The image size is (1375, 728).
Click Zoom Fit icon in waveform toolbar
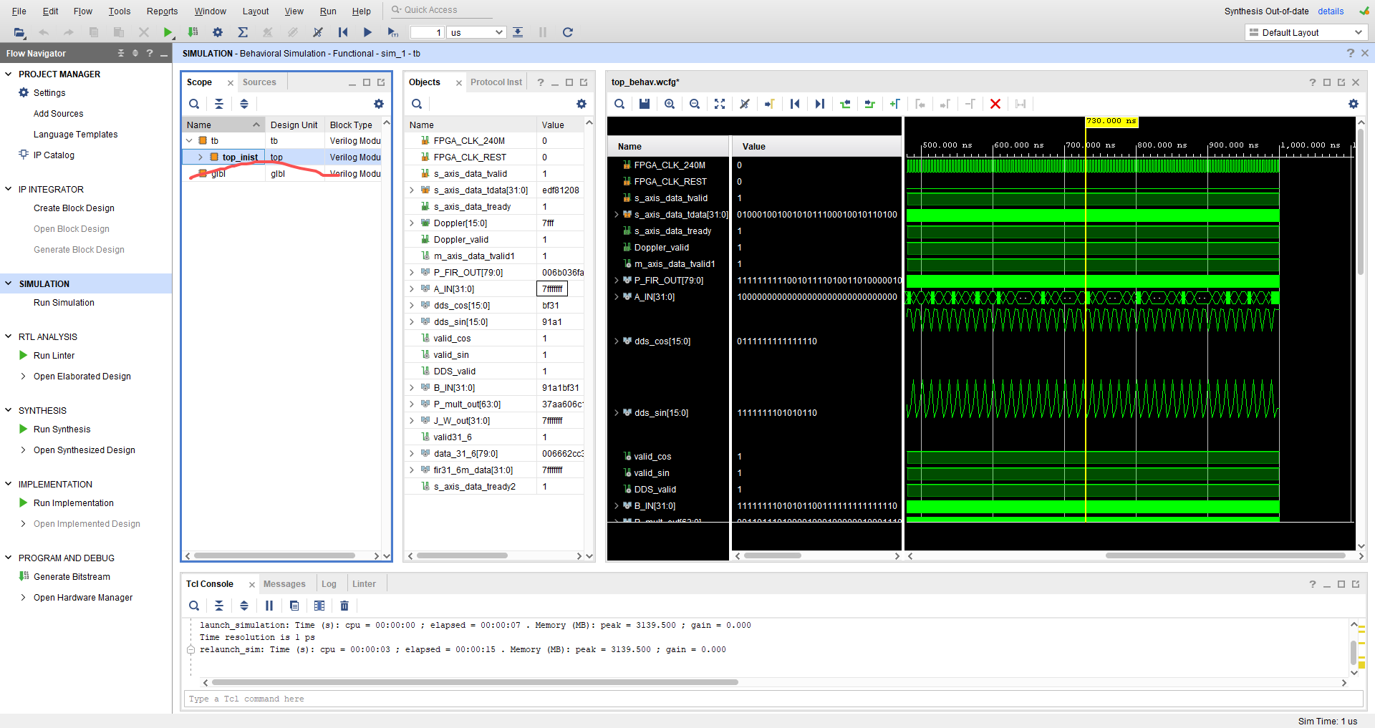tap(720, 104)
